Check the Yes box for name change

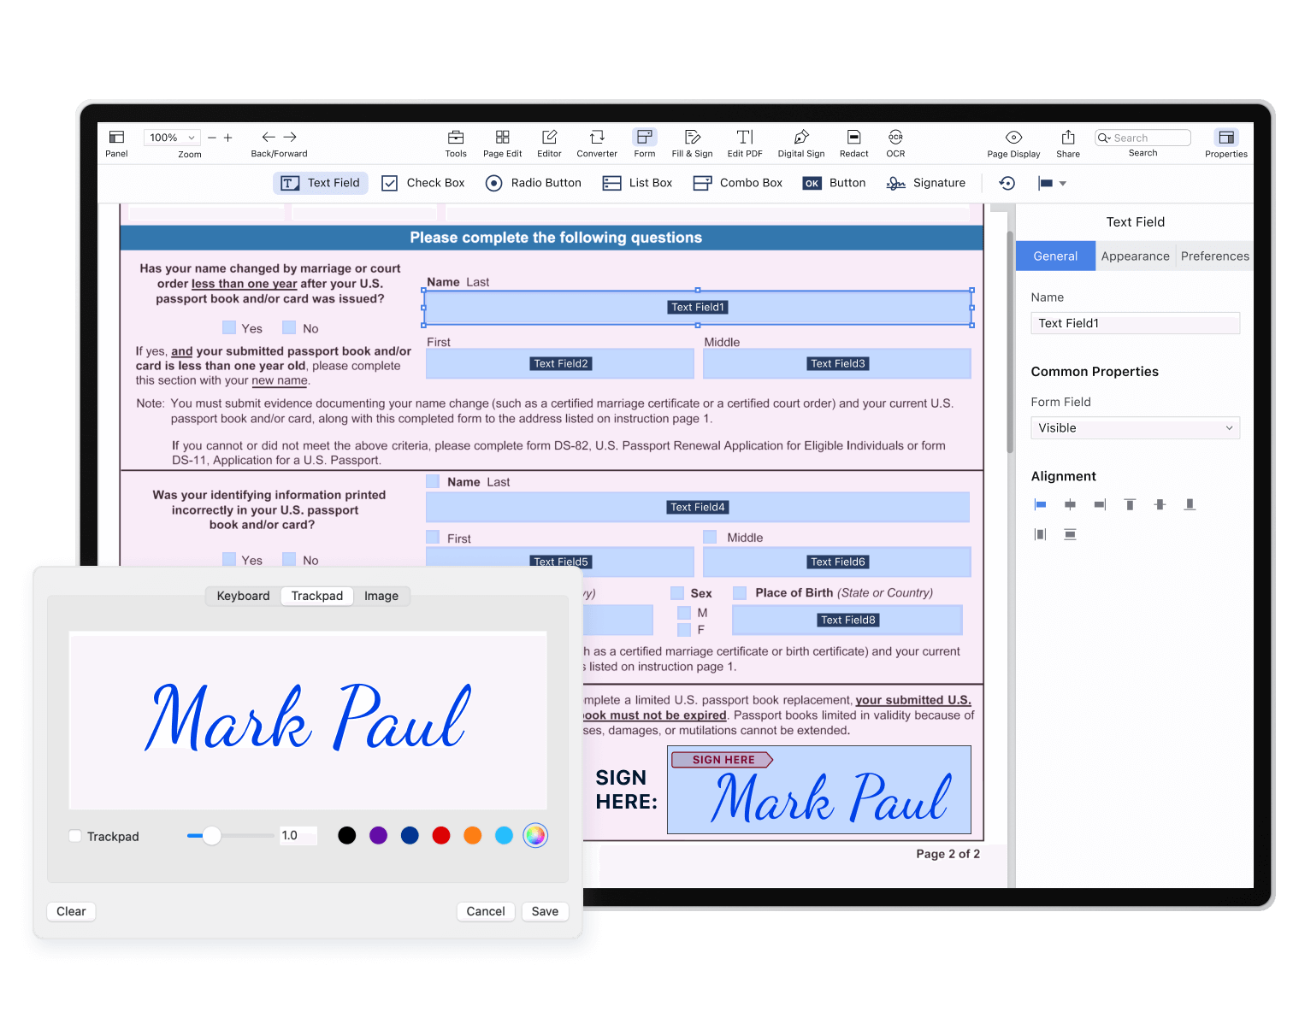229,328
